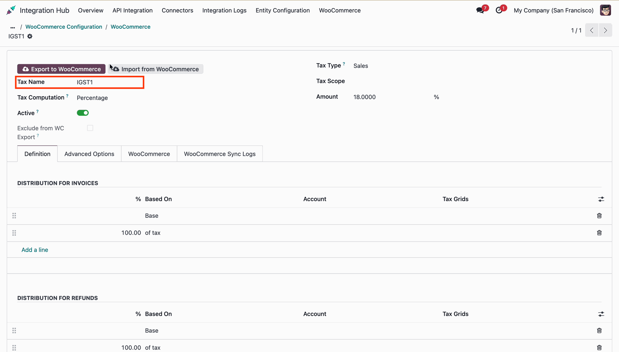The width and height of the screenshot is (619, 352).
Task: Open column settings for refund distribution table
Action: (x=601, y=314)
